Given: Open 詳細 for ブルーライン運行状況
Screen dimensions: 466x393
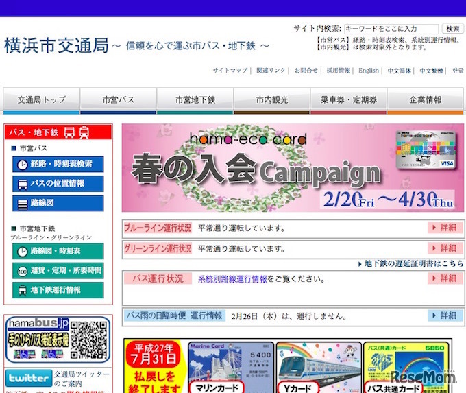Looking at the screenshot, I should [445, 228].
